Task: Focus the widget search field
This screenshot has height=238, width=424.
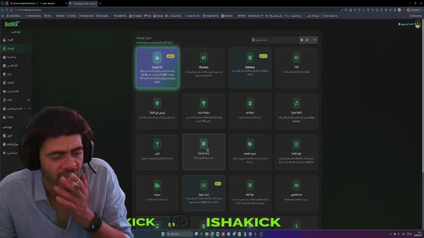Action: click(274, 40)
